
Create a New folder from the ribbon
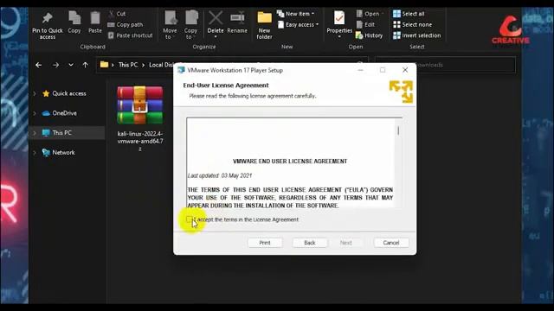(264, 25)
